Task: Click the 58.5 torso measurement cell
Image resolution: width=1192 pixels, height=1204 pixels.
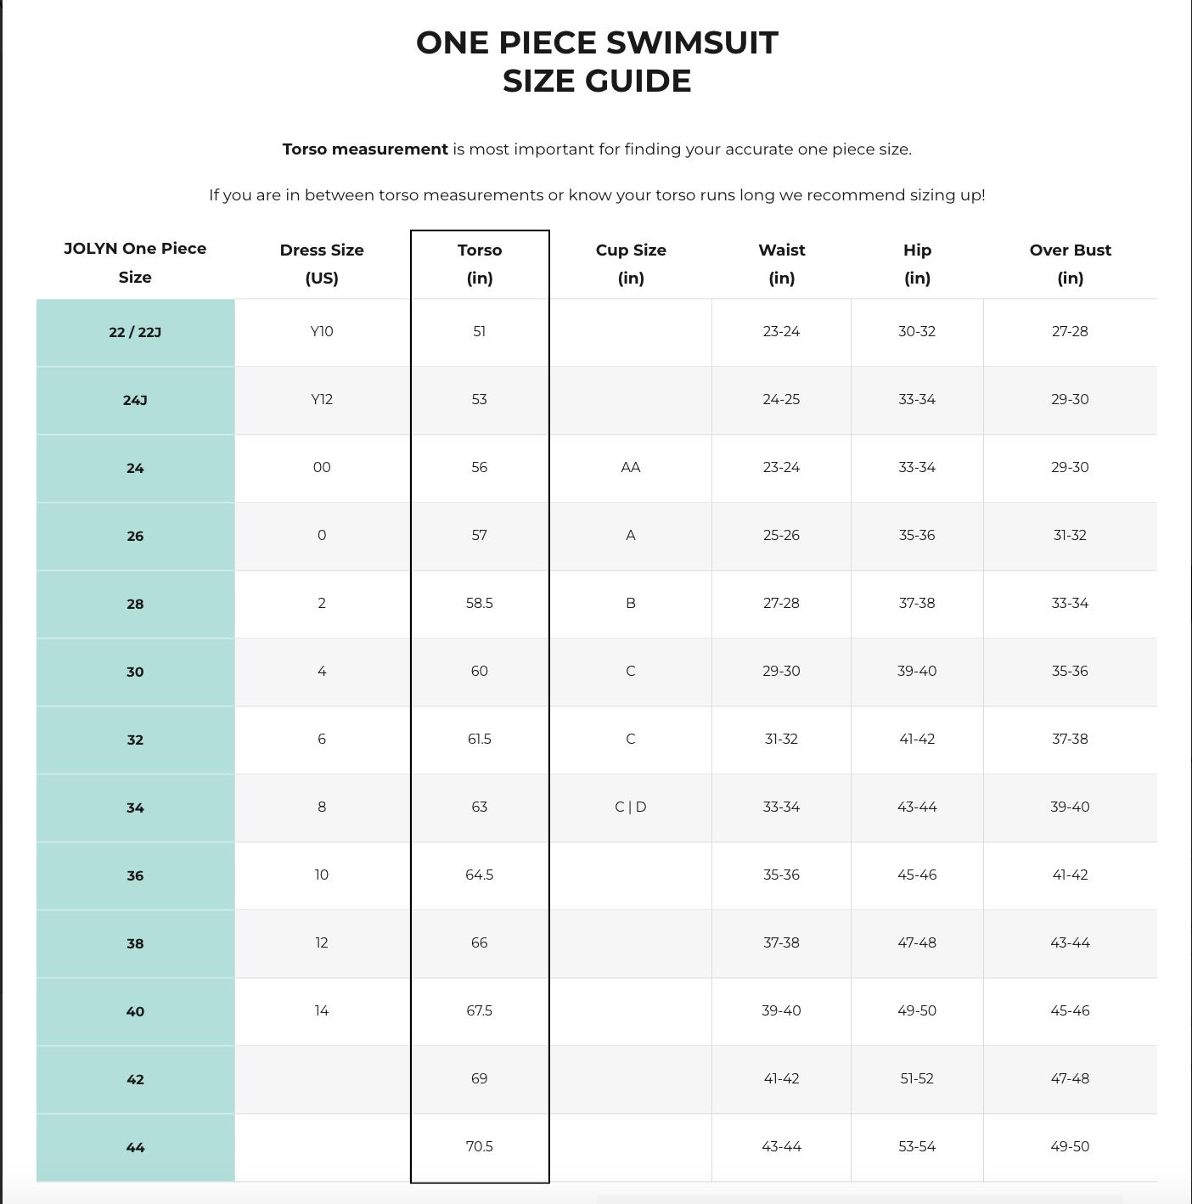Action: [x=480, y=603]
